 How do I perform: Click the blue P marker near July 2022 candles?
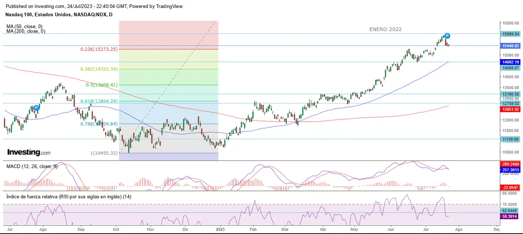coord(36,107)
